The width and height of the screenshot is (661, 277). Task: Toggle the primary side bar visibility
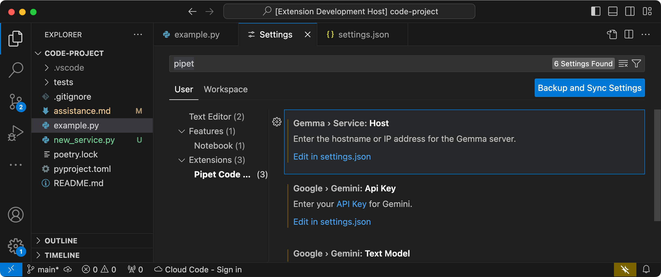pyautogui.click(x=595, y=11)
